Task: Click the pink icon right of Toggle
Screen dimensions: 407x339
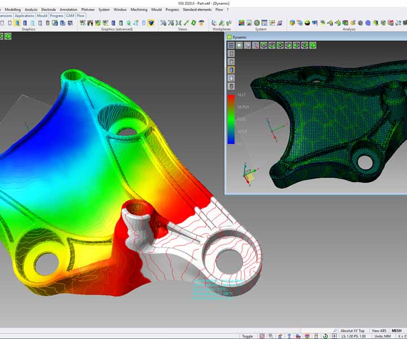Action: 262,336
